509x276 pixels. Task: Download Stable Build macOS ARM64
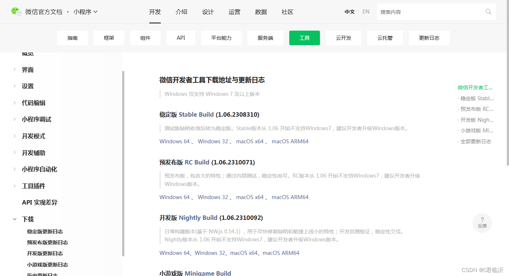click(290, 141)
